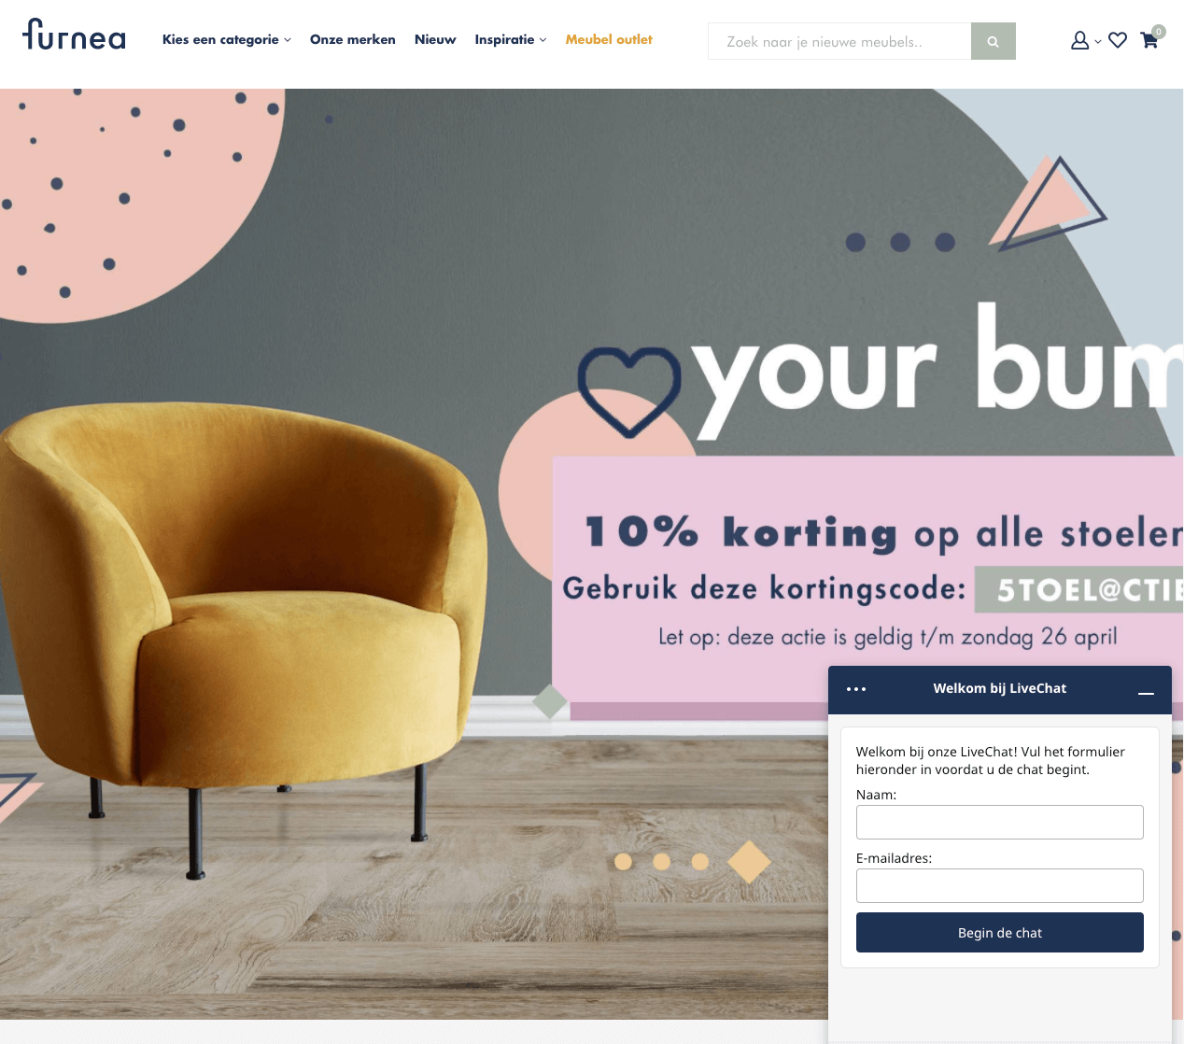This screenshot has height=1044, width=1184.
Task: Click the furniture search box
Action: [839, 42]
